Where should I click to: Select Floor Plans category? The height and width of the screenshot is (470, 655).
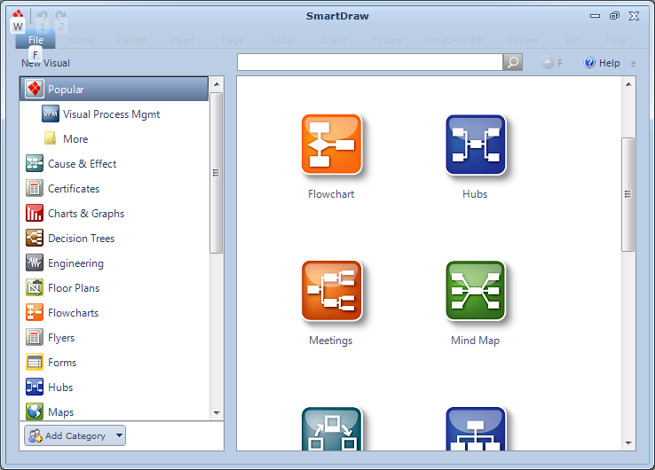(x=74, y=288)
